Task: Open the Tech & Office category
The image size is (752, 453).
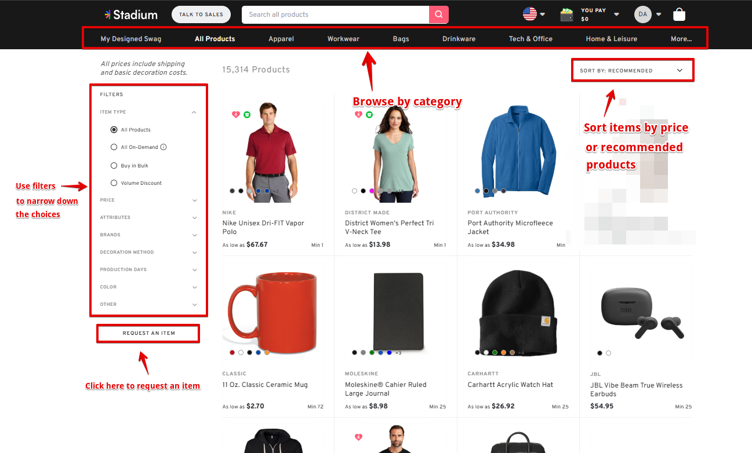Action: (531, 39)
